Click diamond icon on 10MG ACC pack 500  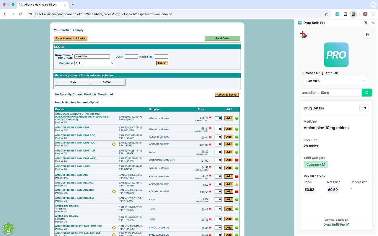click(x=114, y=144)
